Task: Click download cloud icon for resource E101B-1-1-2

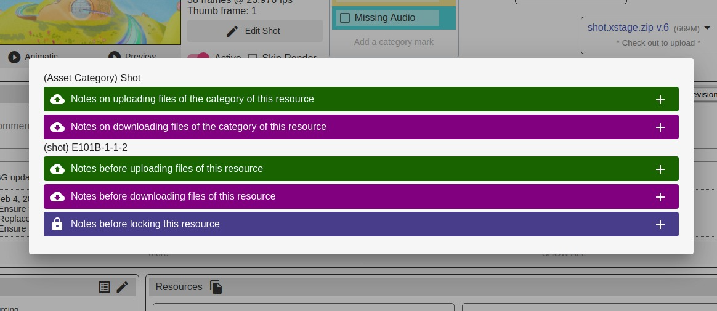Action: click(x=57, y=196)
